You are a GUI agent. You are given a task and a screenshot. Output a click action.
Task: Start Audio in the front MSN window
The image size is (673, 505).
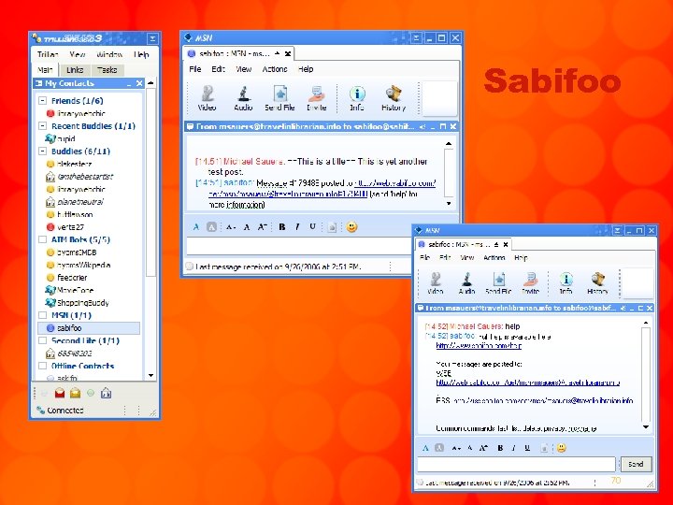tap(466, 283)
